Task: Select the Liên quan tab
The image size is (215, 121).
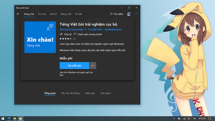Action: tap(105, 93)
